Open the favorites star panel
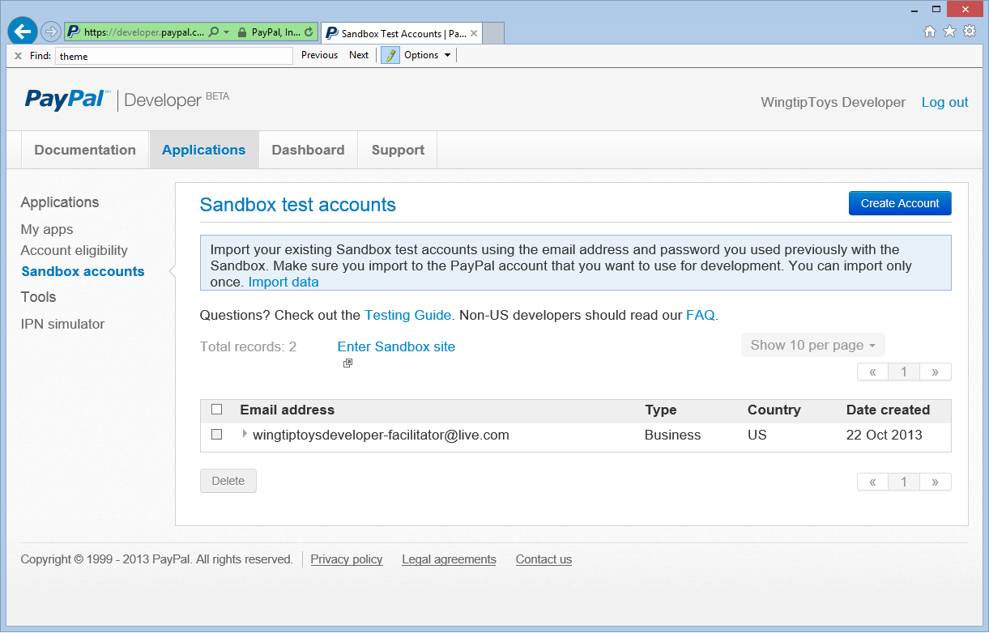This screenshot has height=633, width=989. (949, 30)
